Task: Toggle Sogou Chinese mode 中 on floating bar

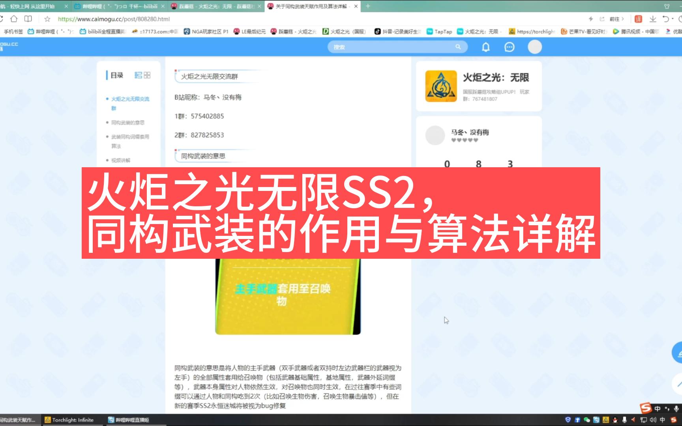Action: tap(658, 409)
